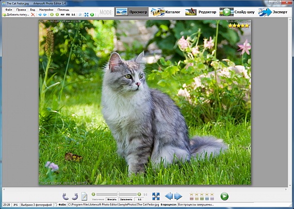
Task: Click Добавить папку button
Action: pyautogui.click(x=16, y=14)
